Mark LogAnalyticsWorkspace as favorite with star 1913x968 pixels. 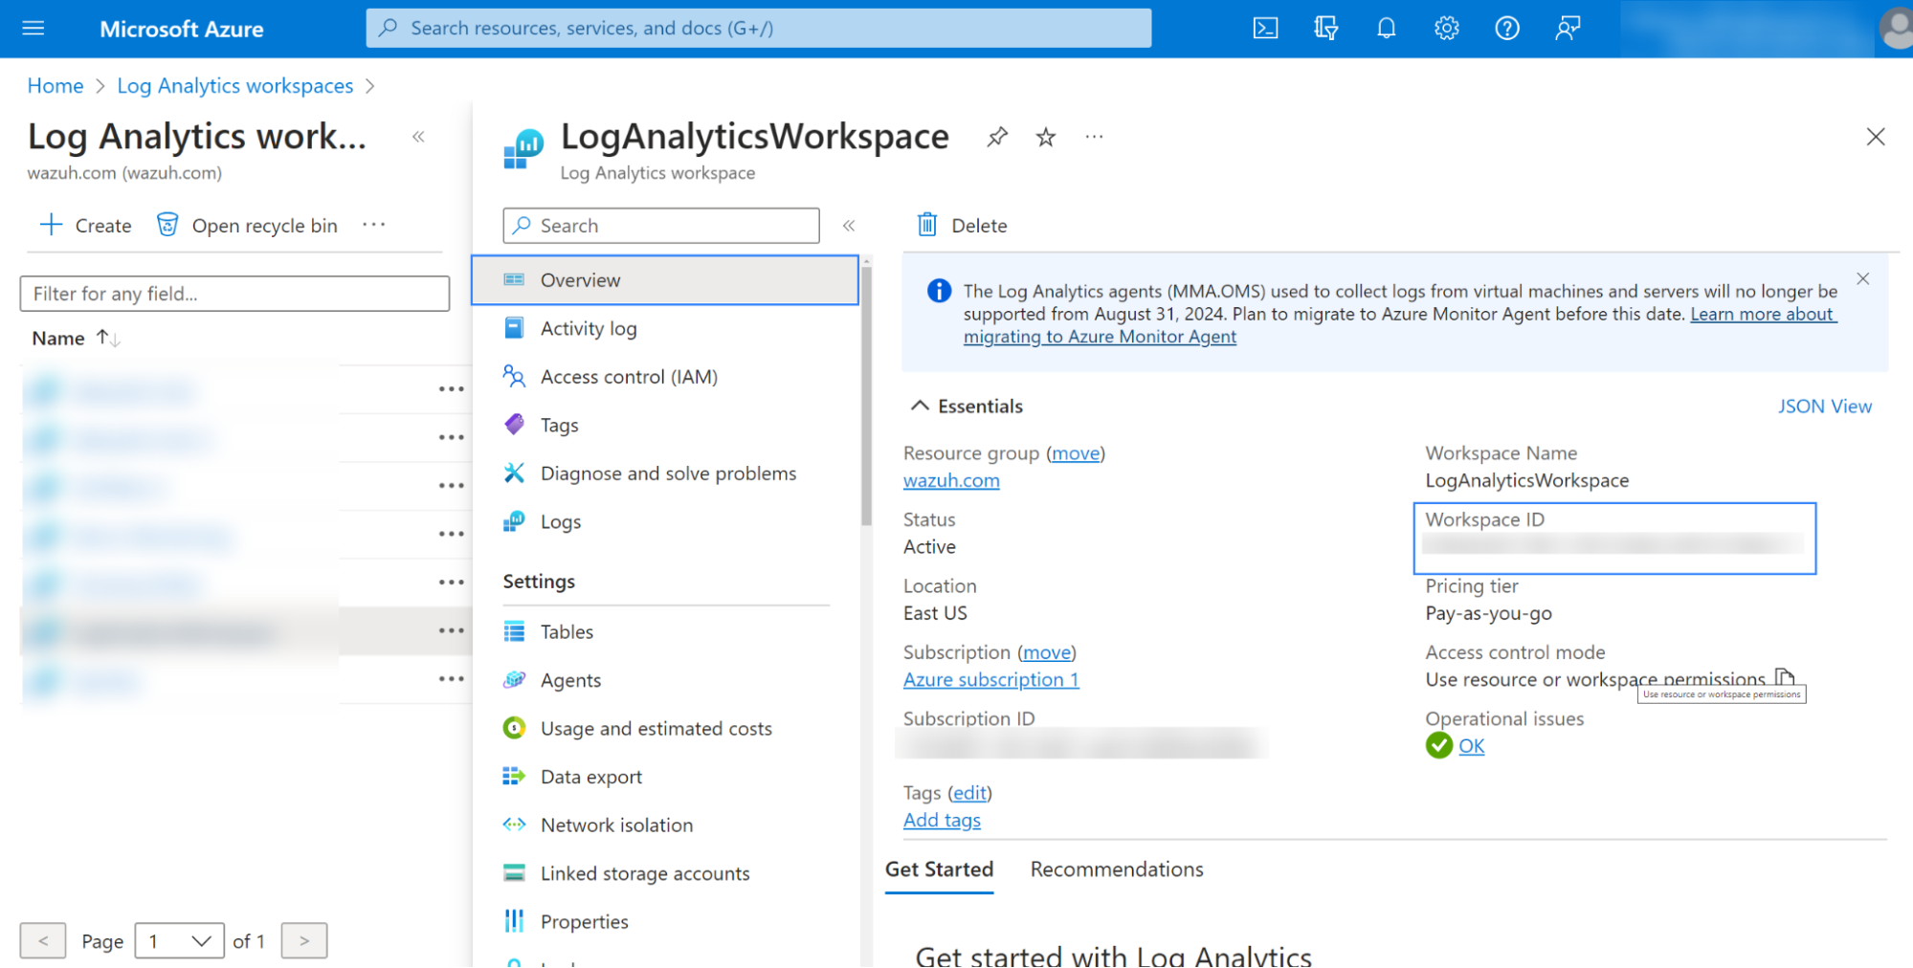tap(1046, 138)
